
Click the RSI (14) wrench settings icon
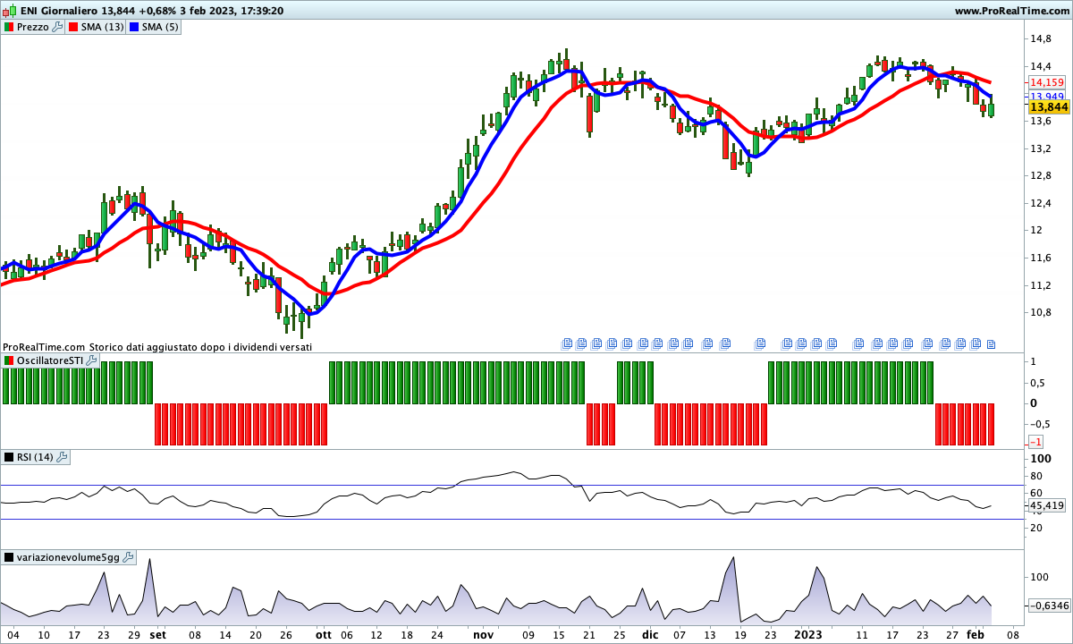(62, 458)
